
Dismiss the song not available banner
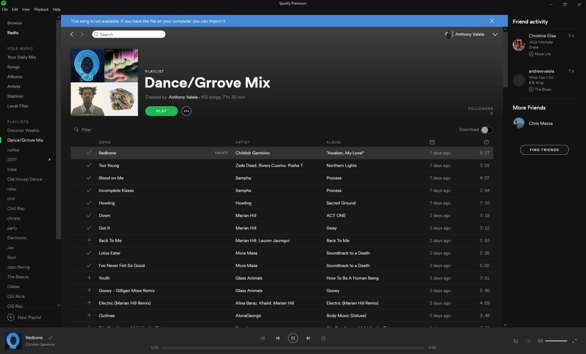(x=492, y=21)
